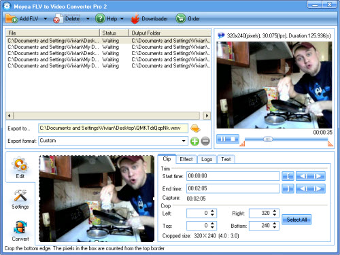The image size is (340, 255).
Task: Open the Settings panel in the sidebar
Action: 20,199
